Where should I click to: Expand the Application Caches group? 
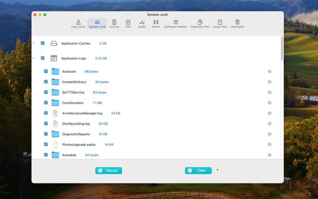[x=34, y=43]
